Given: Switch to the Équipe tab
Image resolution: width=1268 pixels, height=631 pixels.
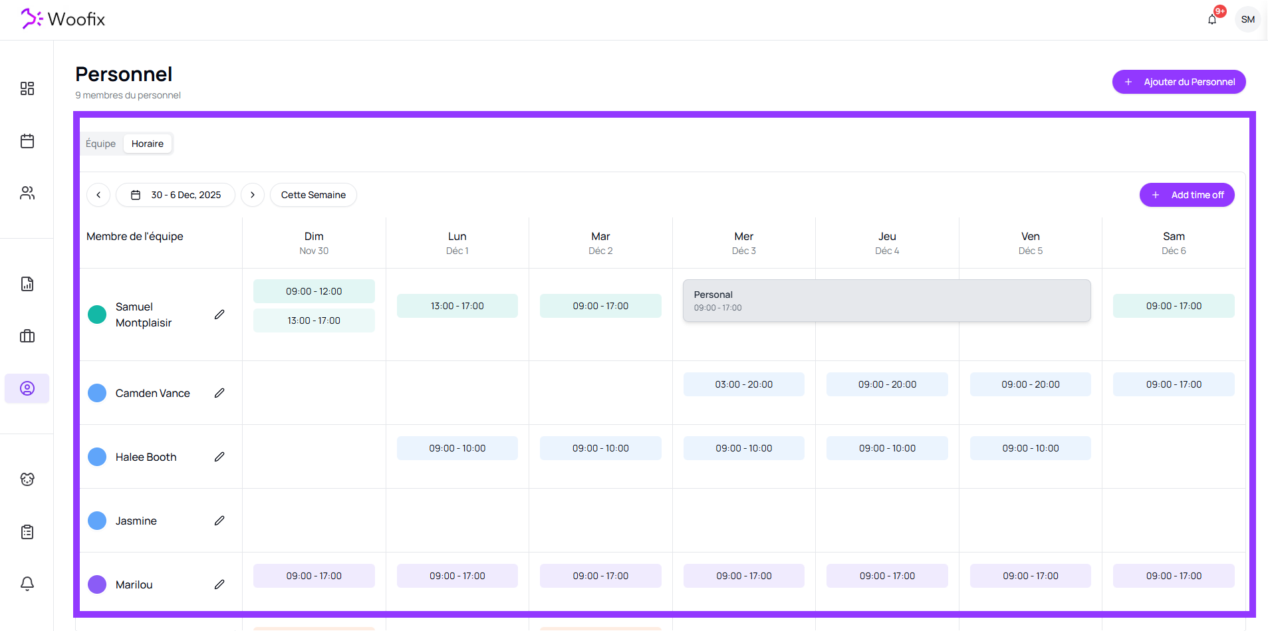Looking at the screenshot, I should 100,144.
